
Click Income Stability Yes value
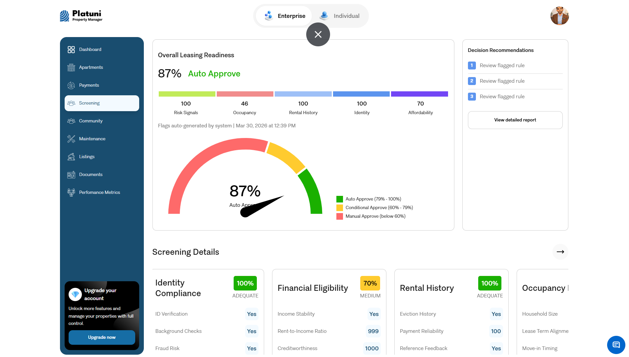coord(374,314)
